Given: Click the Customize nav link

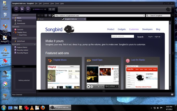Looking at the screenshot, I should pos(134,29).
